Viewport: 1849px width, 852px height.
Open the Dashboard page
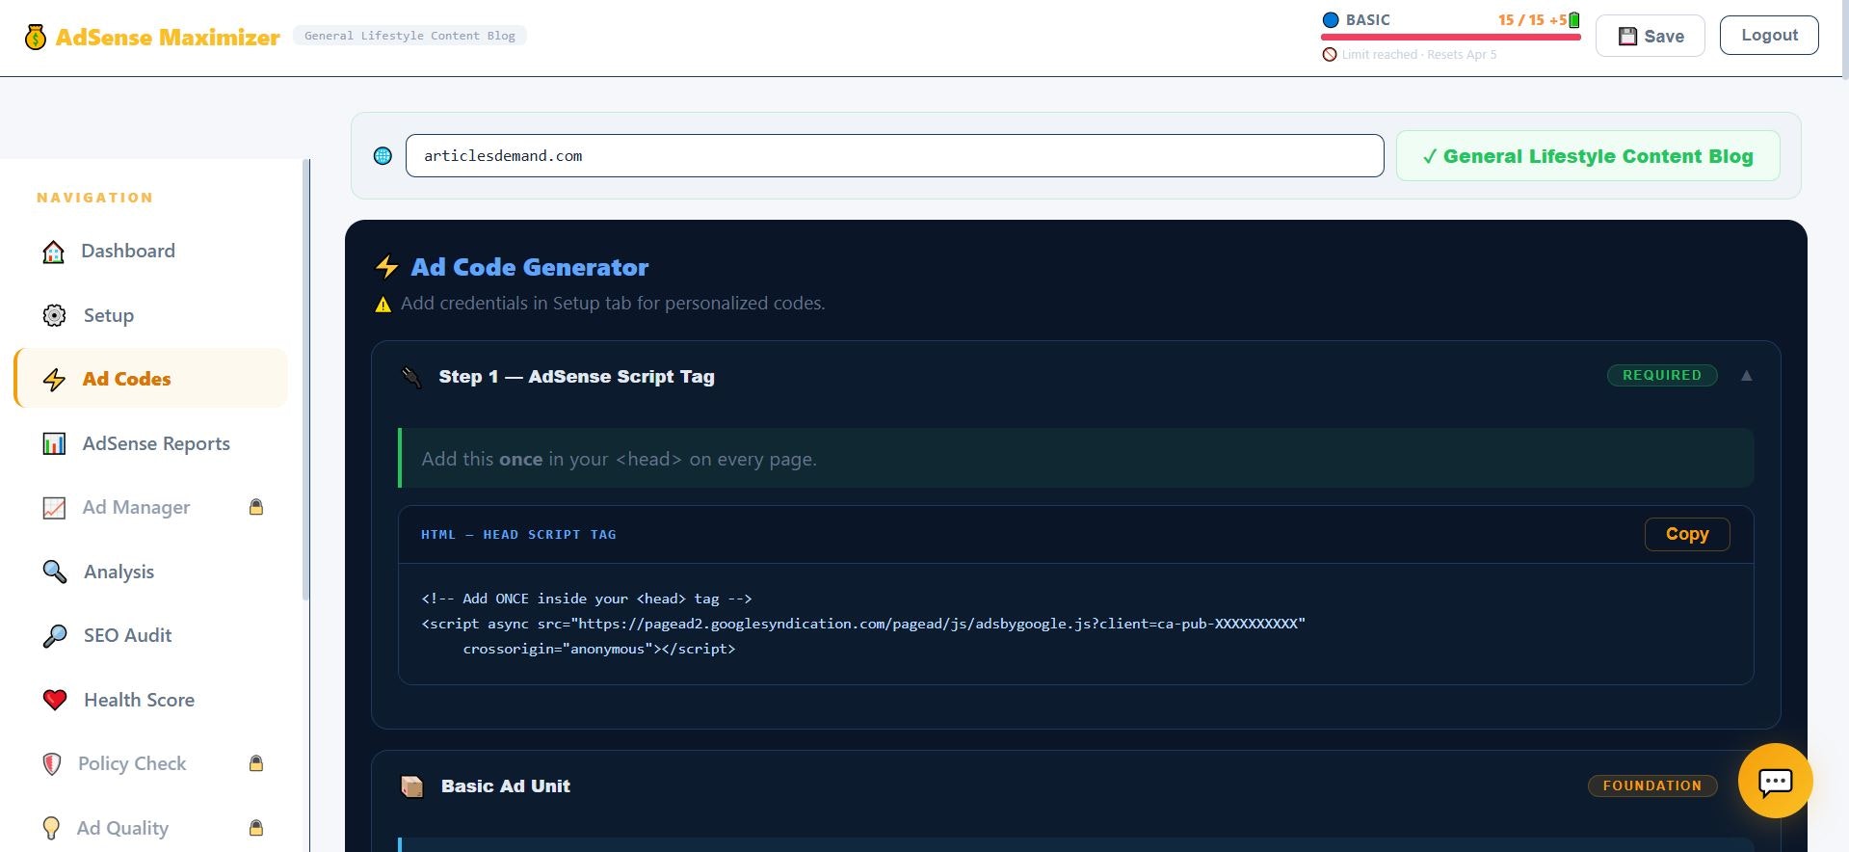[150, 252]
